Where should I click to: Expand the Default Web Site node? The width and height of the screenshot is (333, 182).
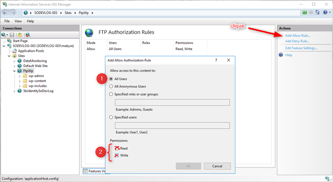14,66
